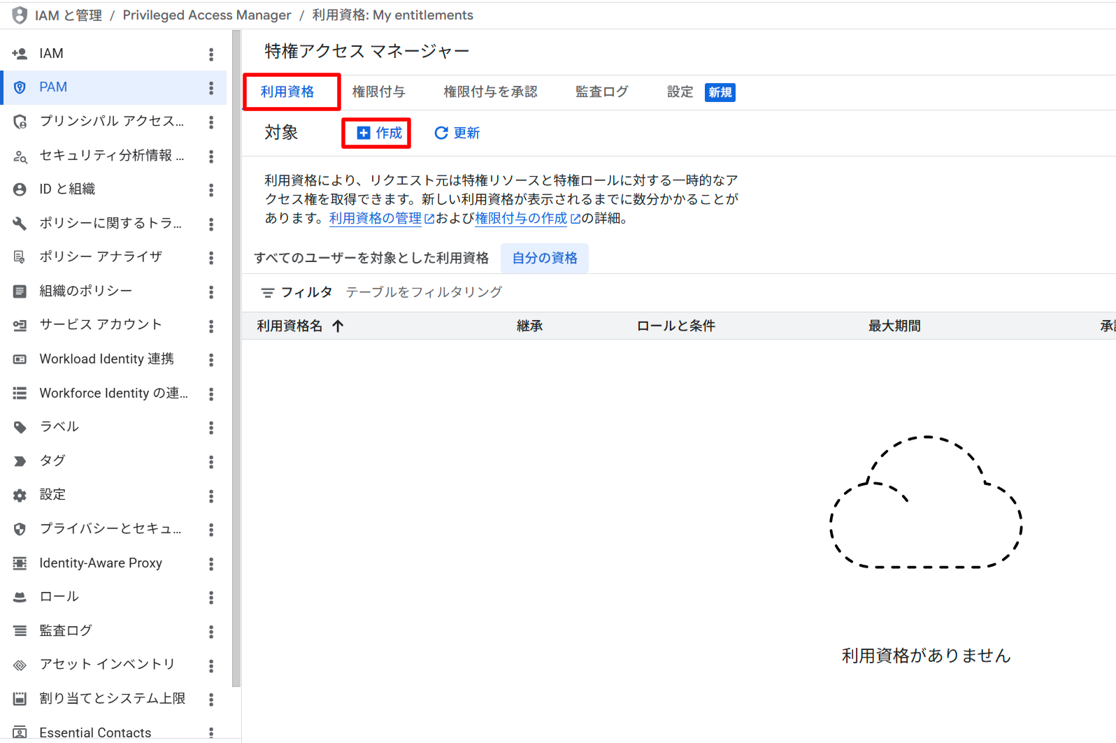1116x743 pixels.
Task: Open the 設定 tab with 新規 badge
Action: 700,92
